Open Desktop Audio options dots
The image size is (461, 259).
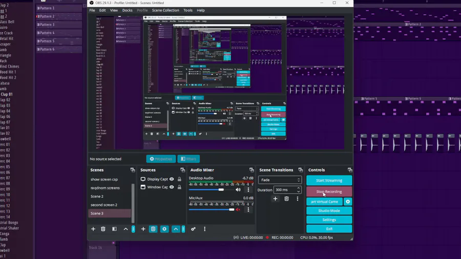click(x=248, y=190)
